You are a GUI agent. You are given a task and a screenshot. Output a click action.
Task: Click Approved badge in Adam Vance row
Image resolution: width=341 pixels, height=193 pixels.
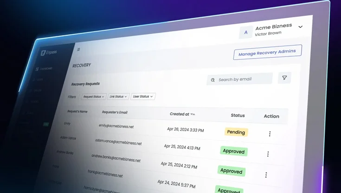(x=234, y=151)
